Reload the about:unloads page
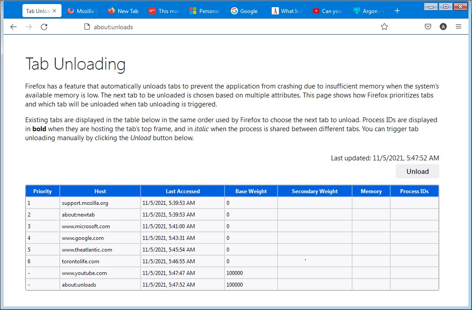This screenshot has width=472, height=310. [x=44, y=27]
